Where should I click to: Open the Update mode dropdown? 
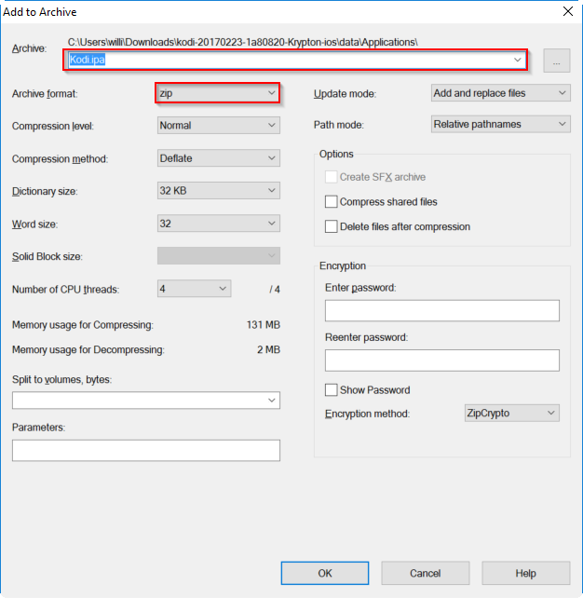coord(500,93)
